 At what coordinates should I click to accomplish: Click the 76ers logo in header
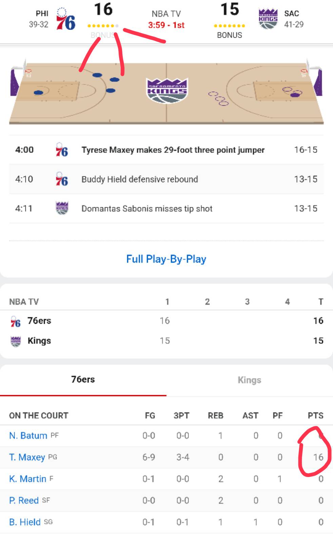(65, 19)
